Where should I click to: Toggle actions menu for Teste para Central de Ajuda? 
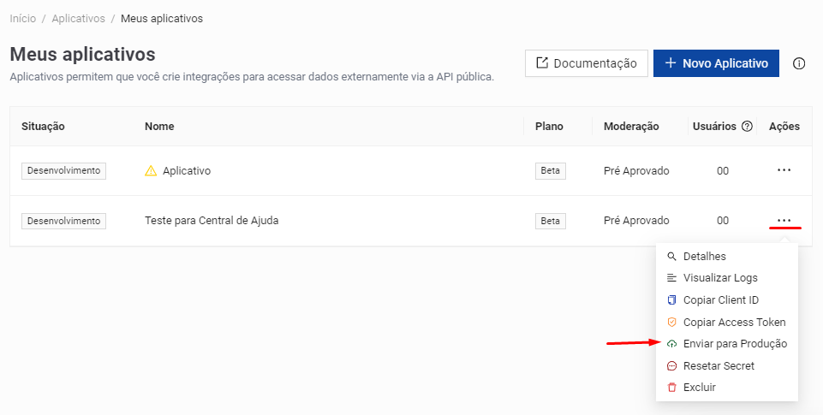pyautogui.click(x=784, y=221)
